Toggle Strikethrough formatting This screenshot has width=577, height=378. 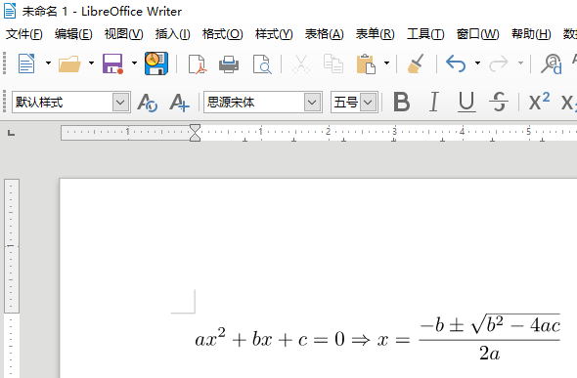(x=499, y=102)
